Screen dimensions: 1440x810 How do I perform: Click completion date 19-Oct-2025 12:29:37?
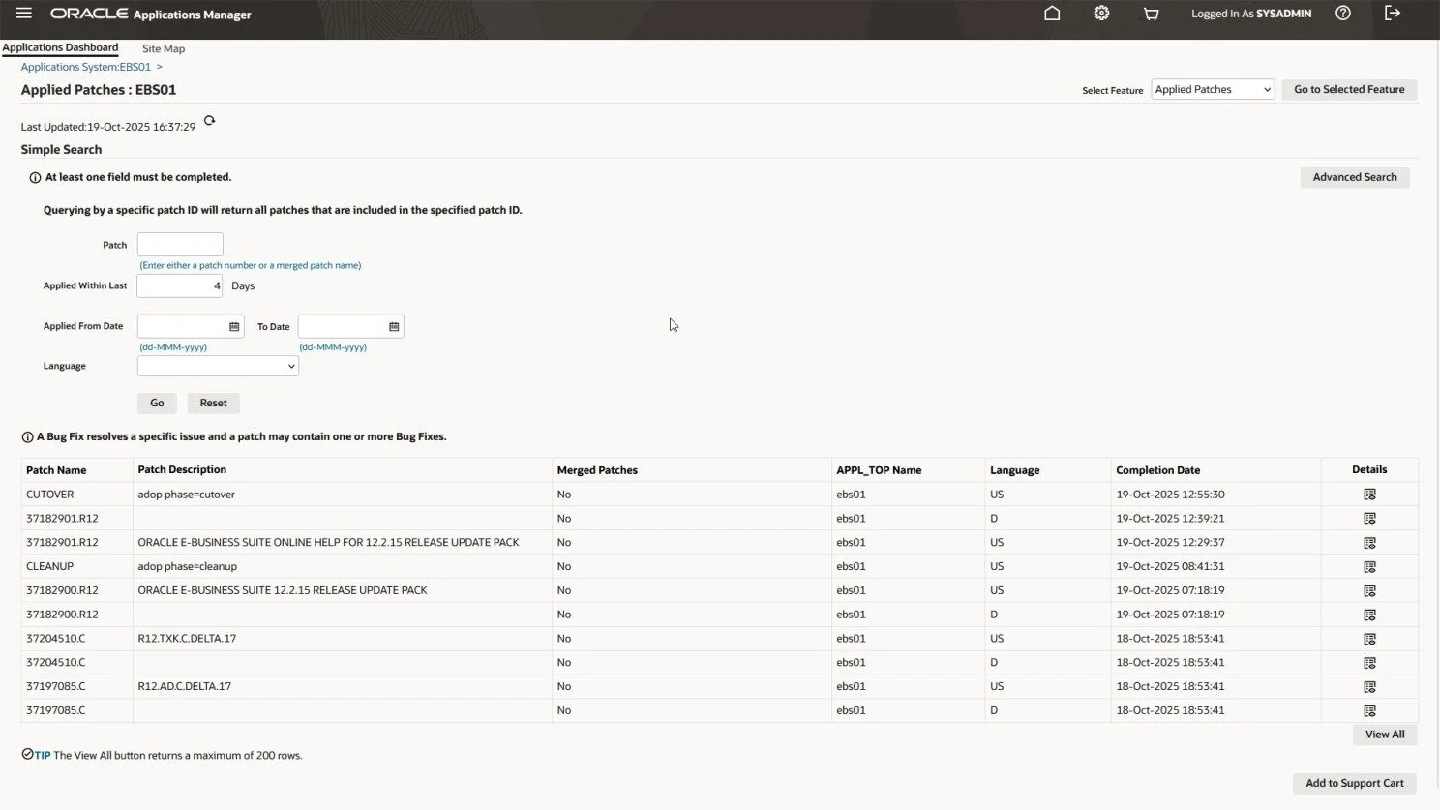pyautogui.click(x=1170, y=542)
